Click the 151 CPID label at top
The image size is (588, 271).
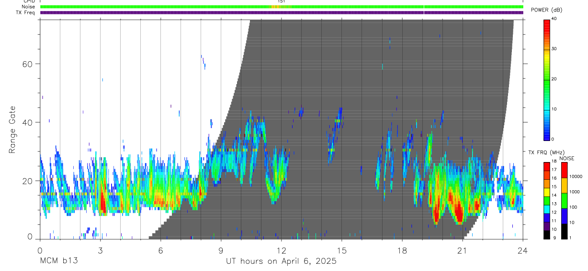click(x=282, y=1)
